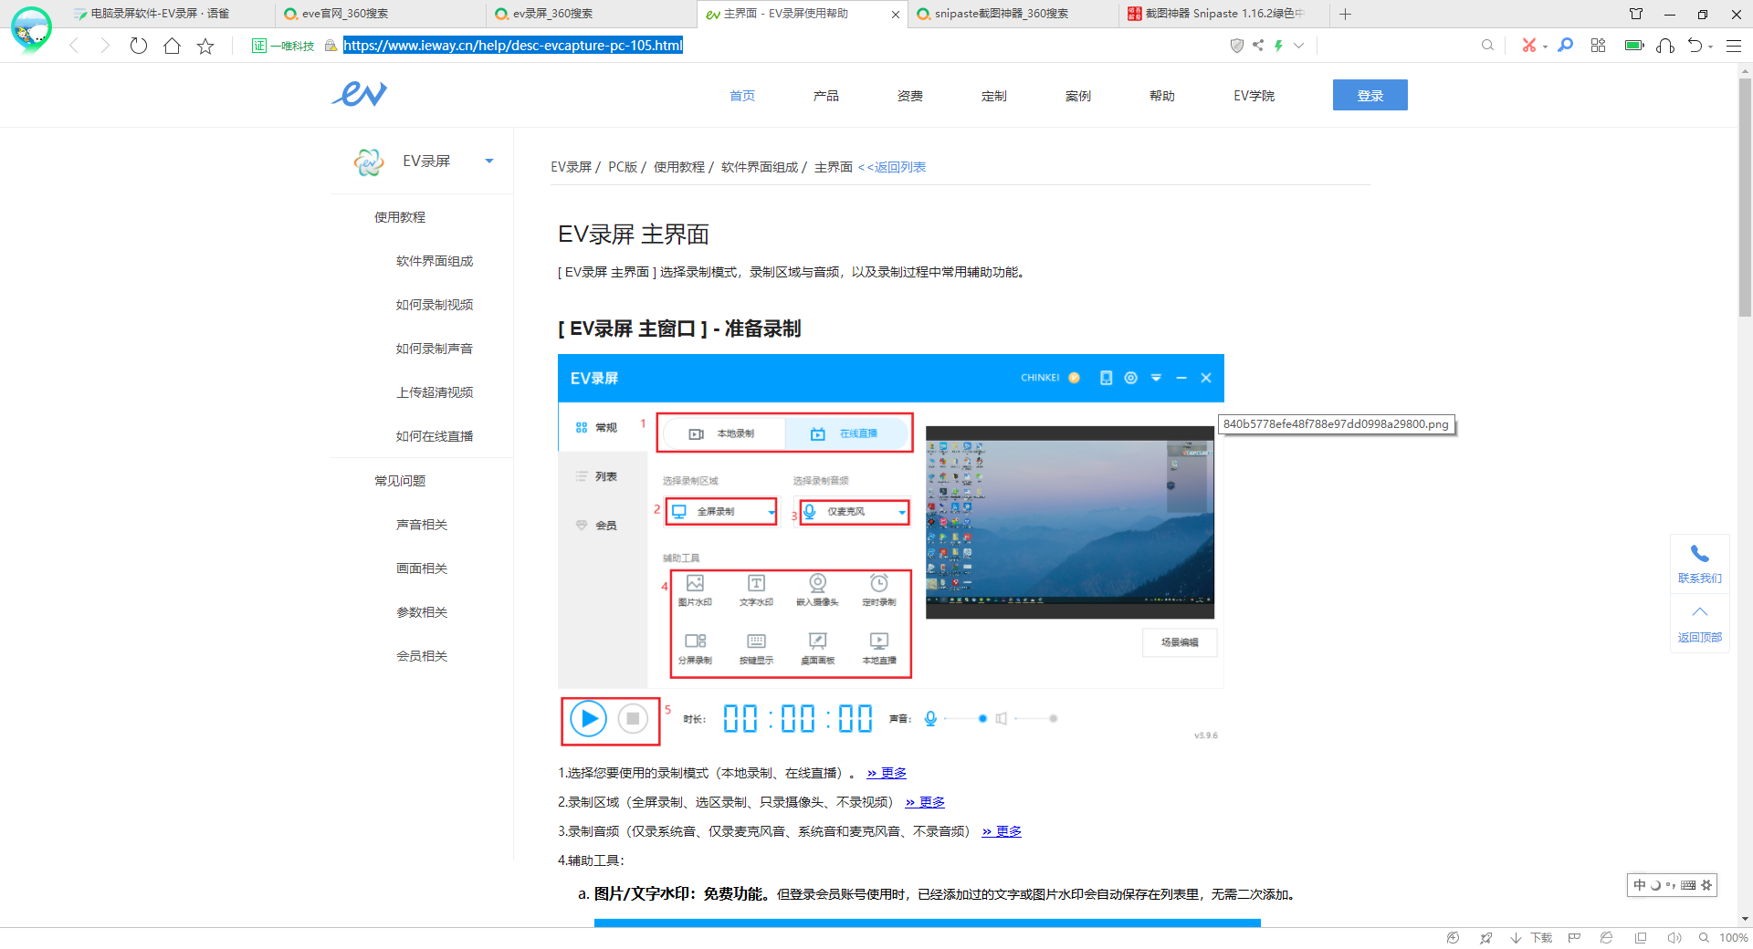Click the 联系我们 phone widget
This screenshot has width=1753, height=949.
pos(1699,563)
